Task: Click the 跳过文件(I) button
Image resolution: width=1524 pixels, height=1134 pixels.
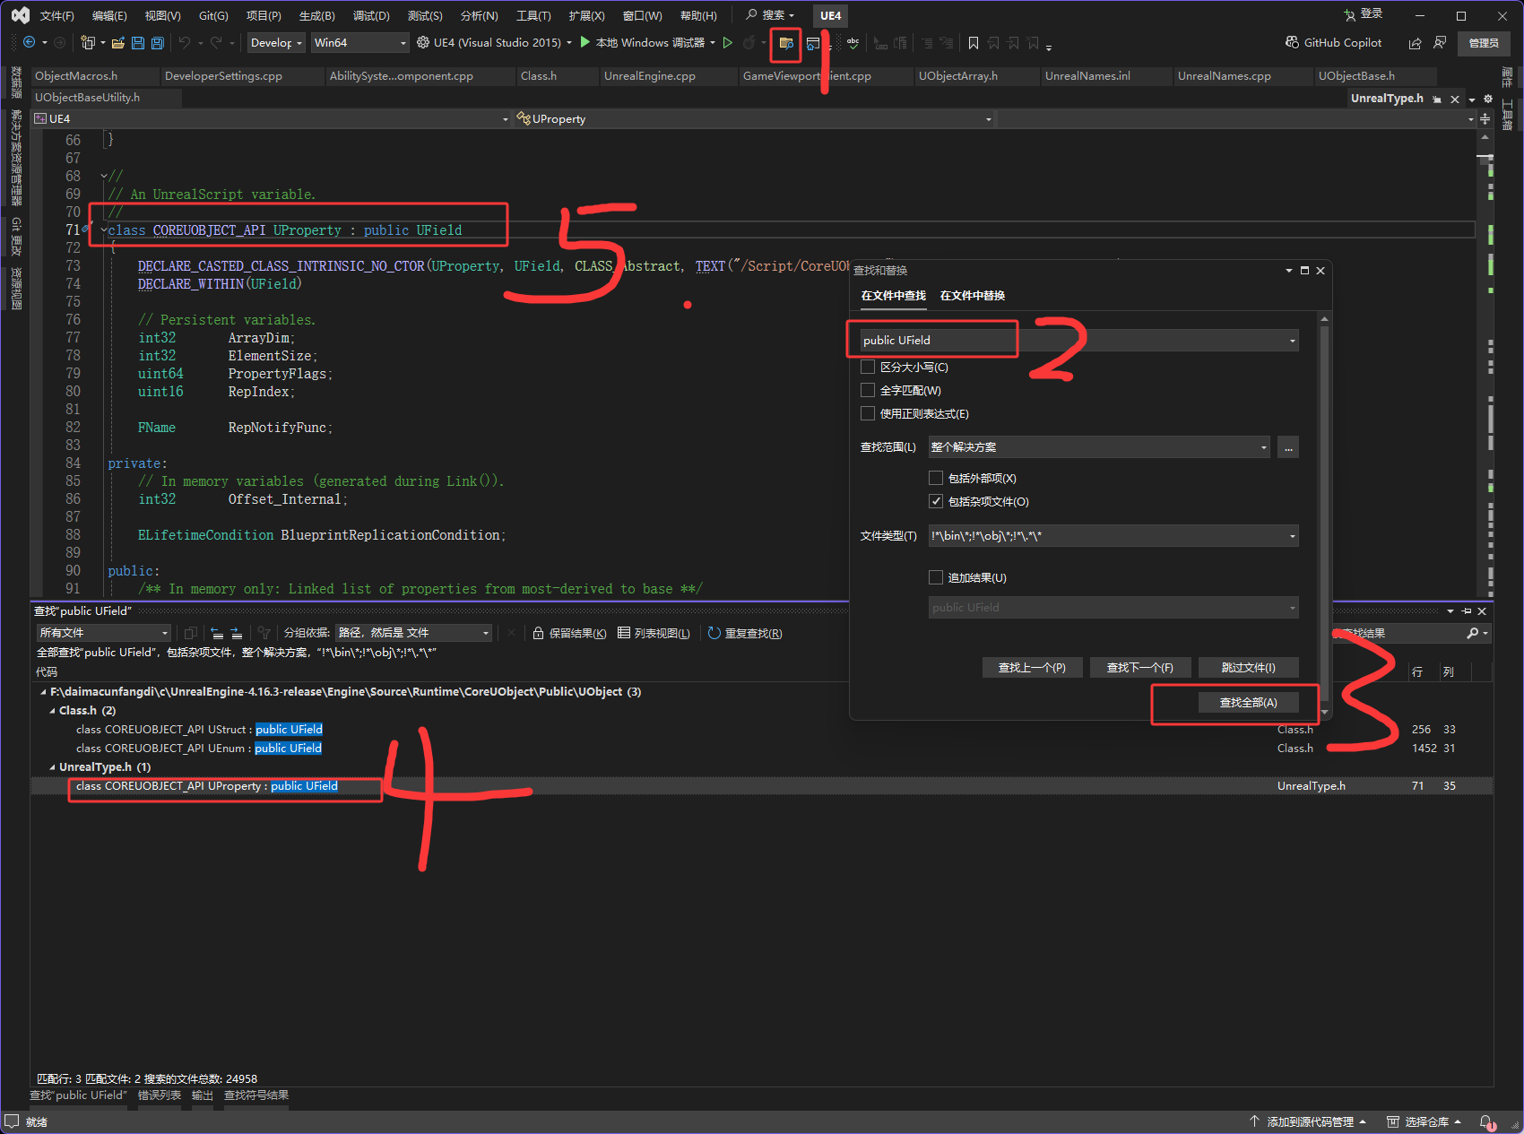Action: click(x=1248, y=667)
